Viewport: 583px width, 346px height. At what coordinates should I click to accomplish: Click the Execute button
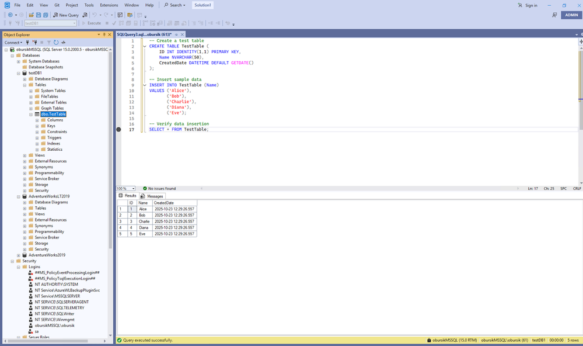tap(92, 23)
